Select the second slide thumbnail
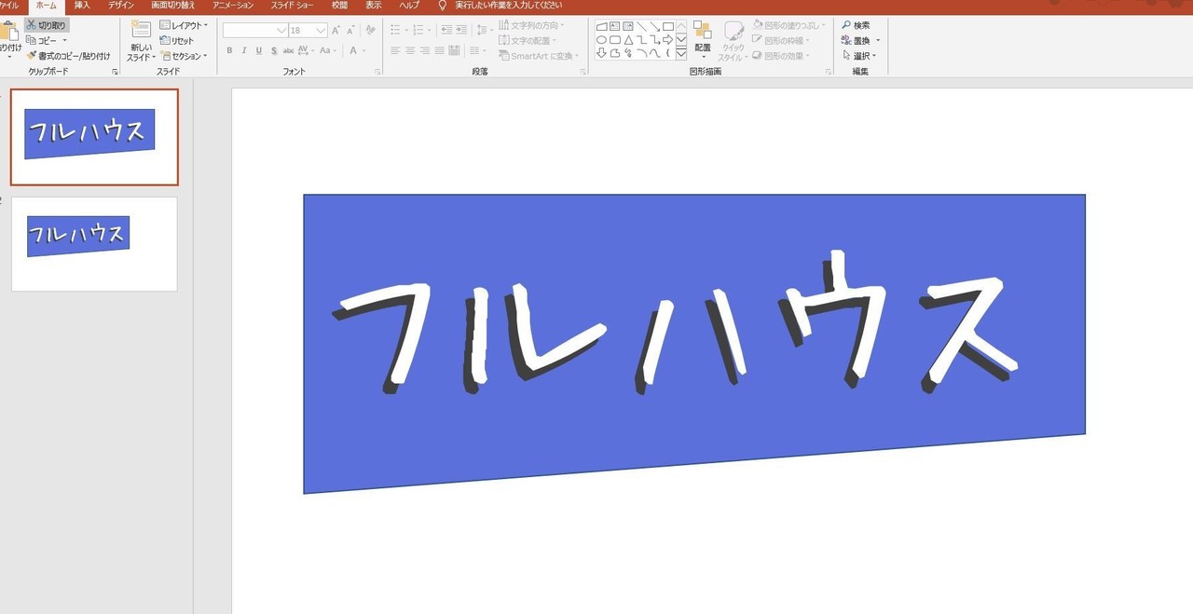 coord(94,244)
